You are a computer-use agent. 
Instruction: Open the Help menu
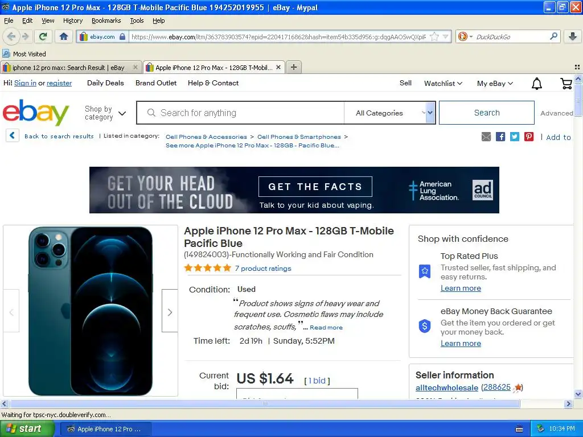(158, 20)
